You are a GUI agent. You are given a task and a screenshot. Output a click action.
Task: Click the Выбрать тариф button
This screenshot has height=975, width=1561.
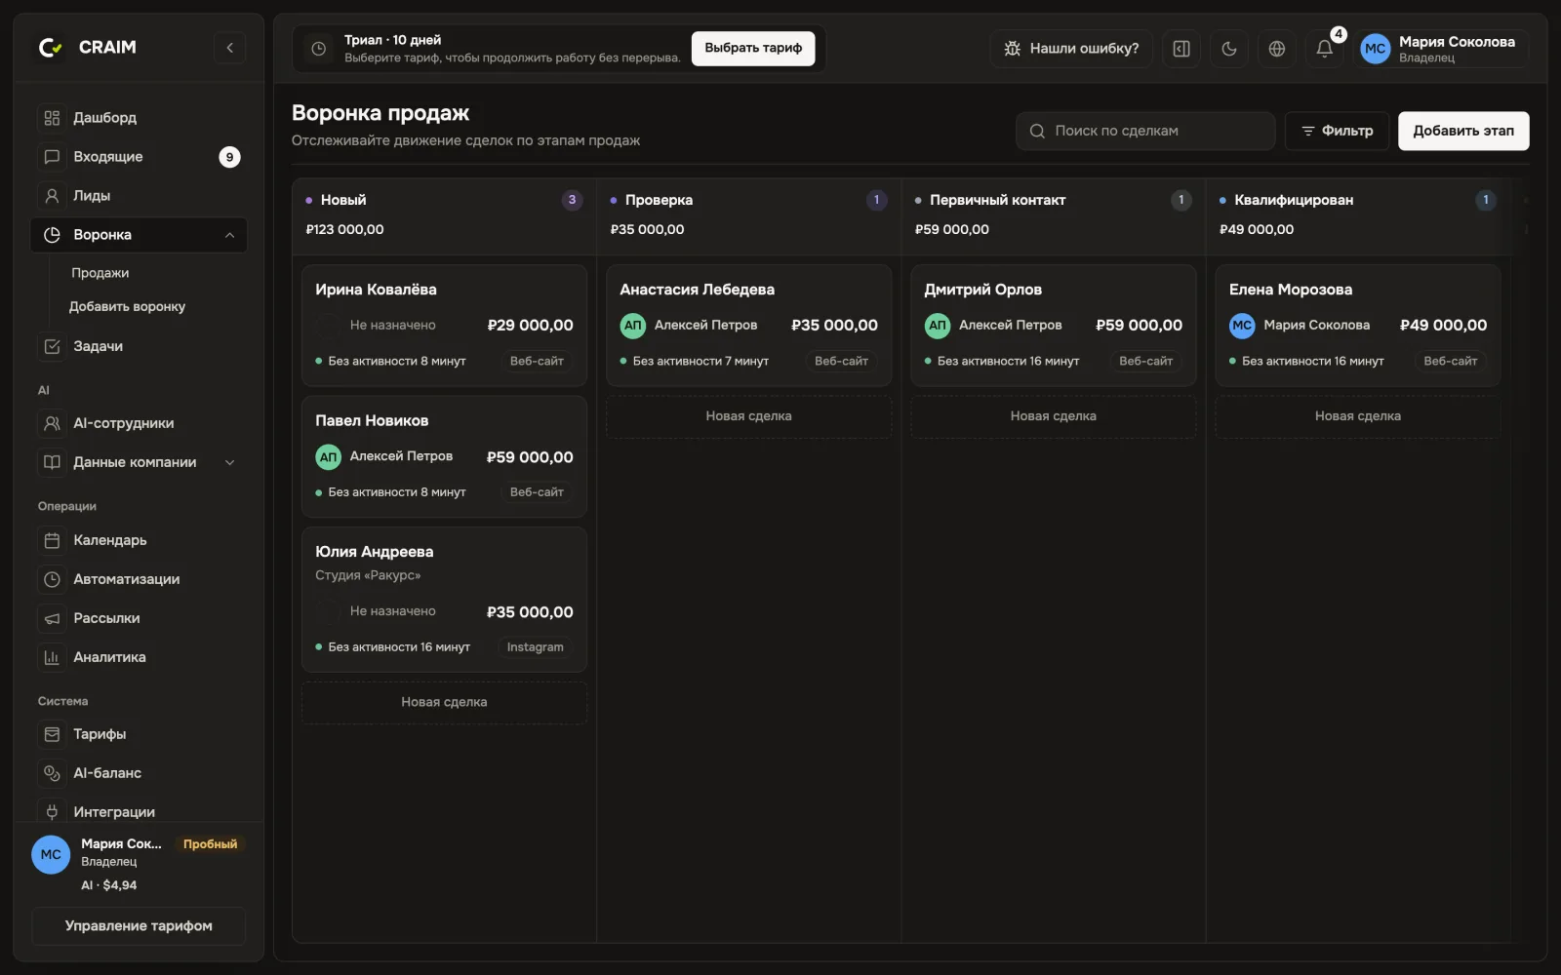tap(753, 48)
